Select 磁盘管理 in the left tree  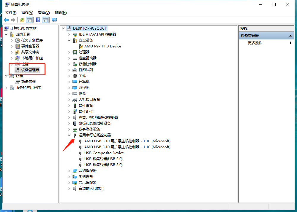[29, 82]
